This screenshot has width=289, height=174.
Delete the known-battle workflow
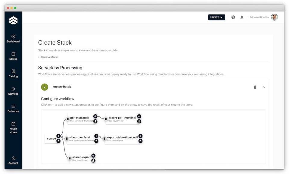255,87
